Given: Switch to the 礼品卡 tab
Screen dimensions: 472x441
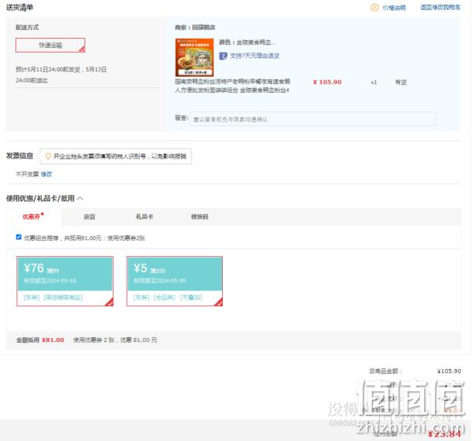Looking at the screenshot, I should click(x=145, y=217).
